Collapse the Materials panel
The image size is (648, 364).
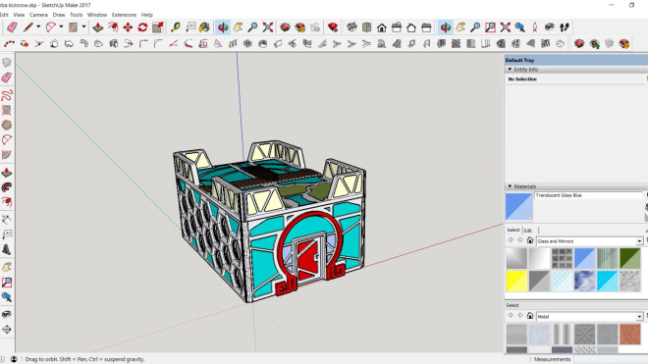click(x=510, y=186)
